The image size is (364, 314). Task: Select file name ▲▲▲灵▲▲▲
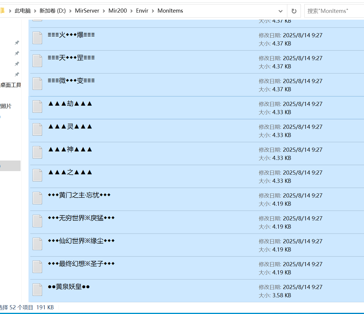(70, 126)
